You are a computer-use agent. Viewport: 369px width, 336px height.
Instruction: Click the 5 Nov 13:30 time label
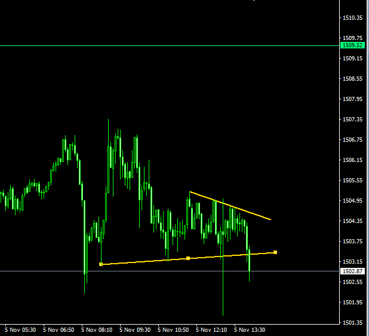[250, 330]
